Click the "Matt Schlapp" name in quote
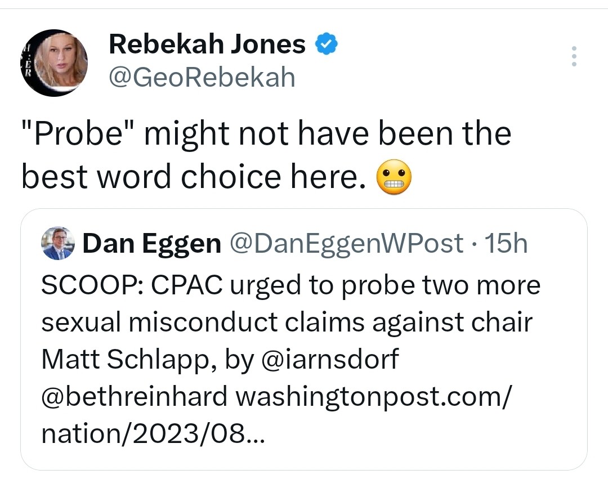The height and width of the screenshot is (488, 608). point(126,360)
